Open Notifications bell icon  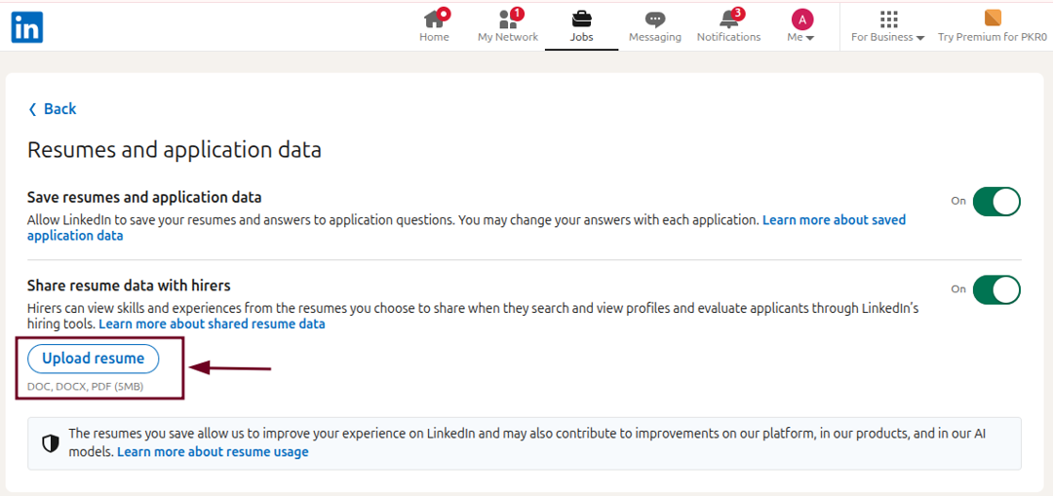[x=728, y=19]
